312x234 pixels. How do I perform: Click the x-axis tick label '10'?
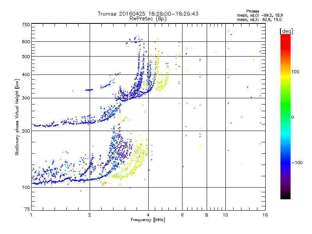[x=225, y=215]
